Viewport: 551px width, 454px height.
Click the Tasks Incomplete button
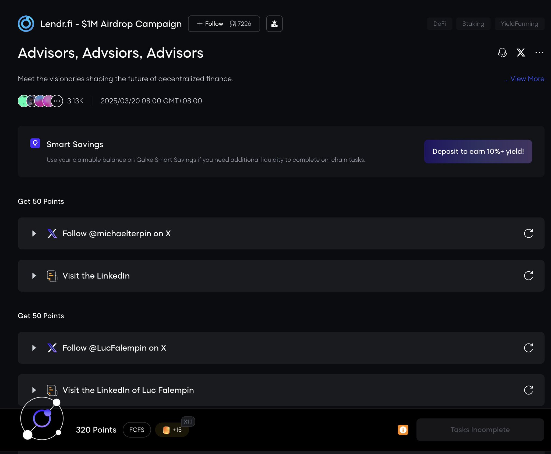[x=480, y=430]
